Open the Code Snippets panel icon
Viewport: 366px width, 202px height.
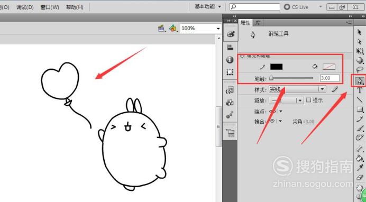pos(230,90)
